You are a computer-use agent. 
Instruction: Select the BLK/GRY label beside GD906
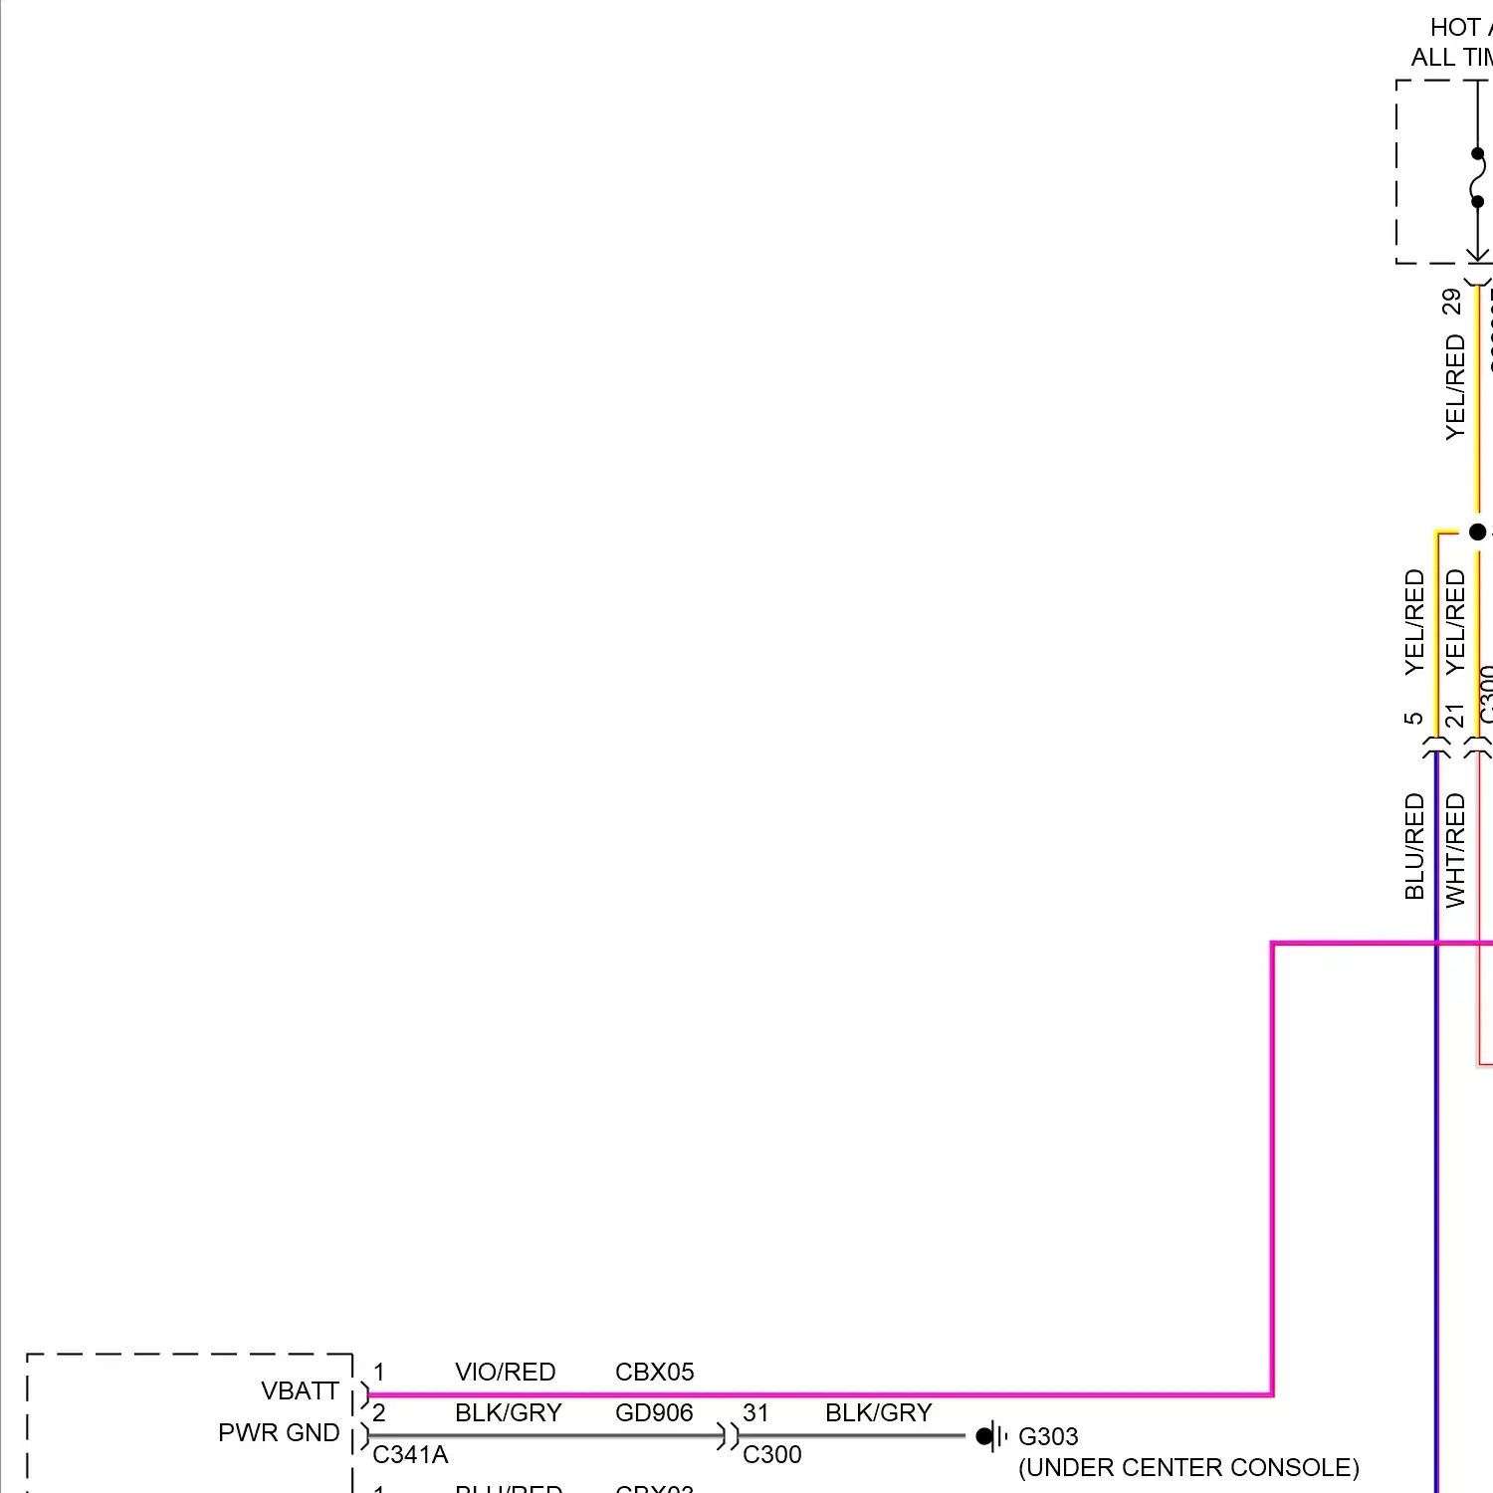[508, 1412]
